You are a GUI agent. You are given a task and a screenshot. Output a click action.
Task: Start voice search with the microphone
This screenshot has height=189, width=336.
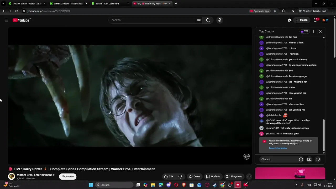[220, 20]
